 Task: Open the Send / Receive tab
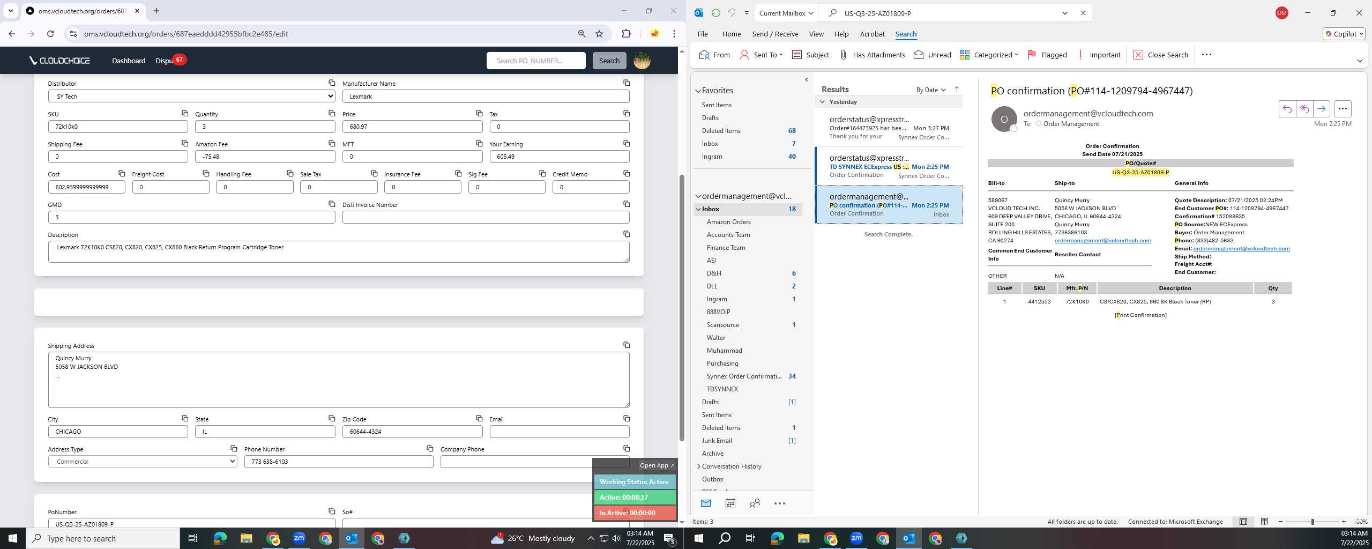point(775,34)
